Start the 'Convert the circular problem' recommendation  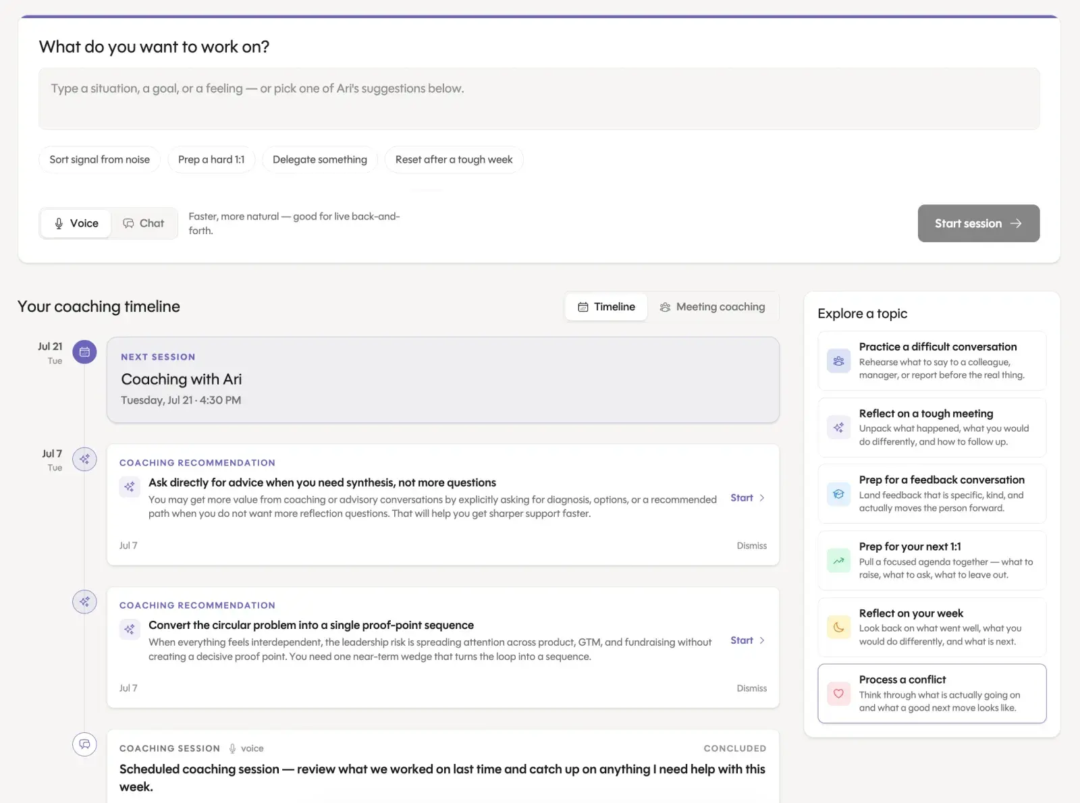(x=747, y=640)
